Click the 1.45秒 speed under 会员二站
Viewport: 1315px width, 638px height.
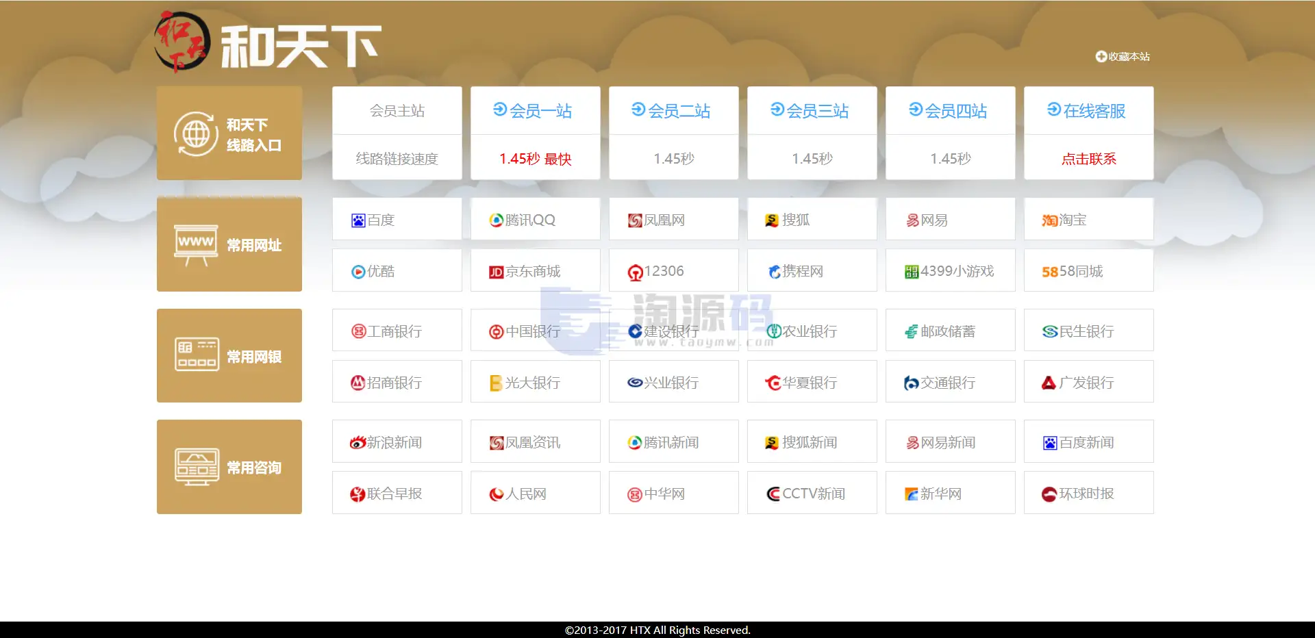click(673, 159)
